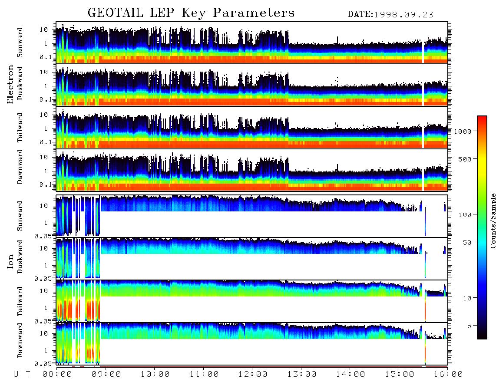
Task: Click the red top of the colorbar
Action: pyautogui.click(x=482, y=119)
